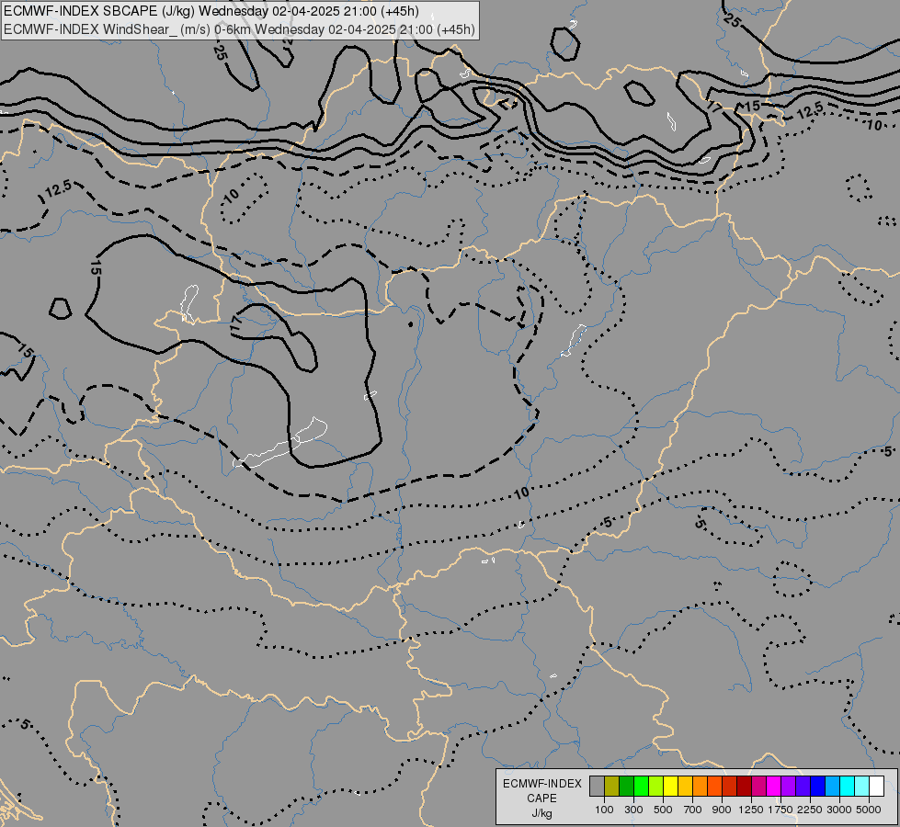900x827 pixels.
Task: Click the bright magenta legend swatch
Action: [x=773, y=787]
